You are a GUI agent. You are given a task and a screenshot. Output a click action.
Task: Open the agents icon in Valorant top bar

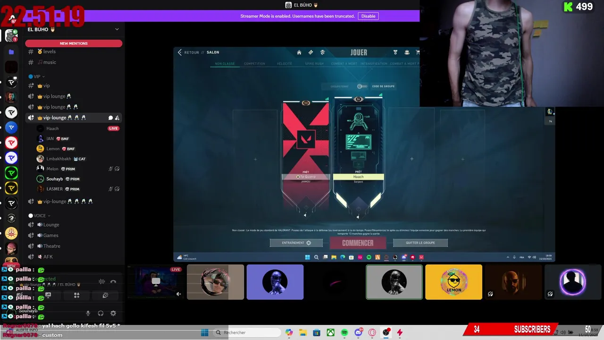322,52
